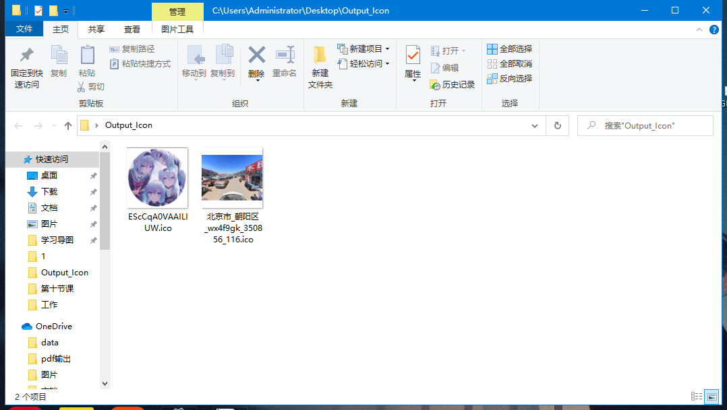Open 属性 properties icon

pyautogui.click(x=413, y=55)
